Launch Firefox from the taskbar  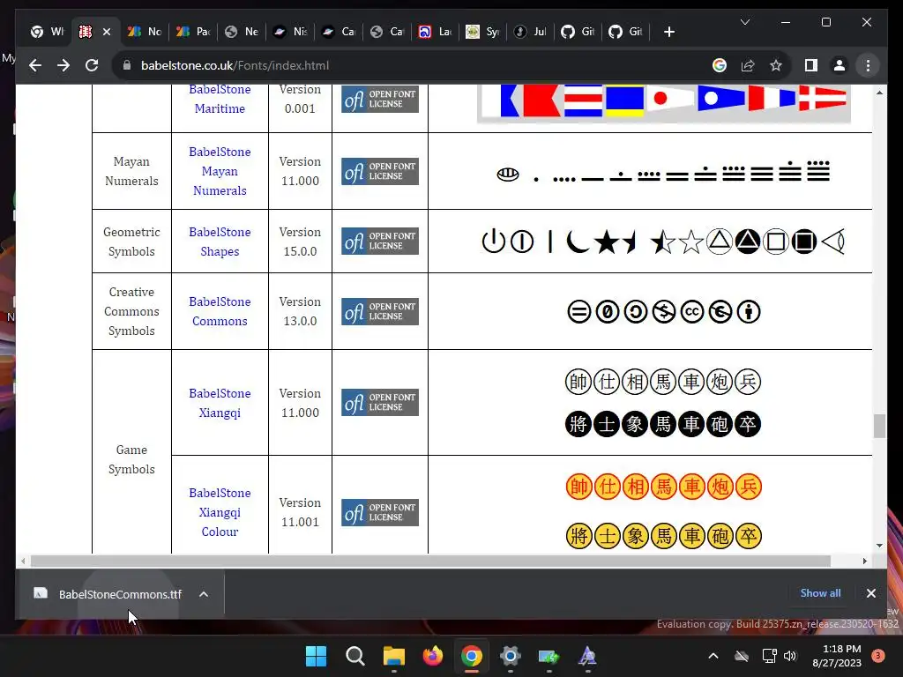click(x=432, y=656)
